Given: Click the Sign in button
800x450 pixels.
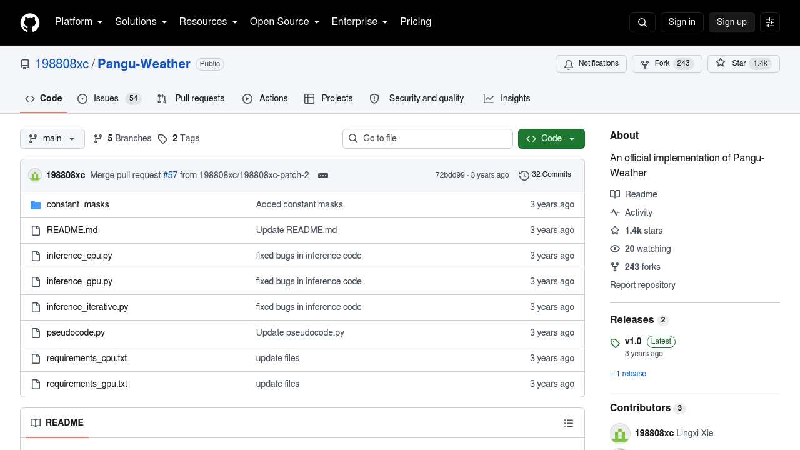Looking at the screenshot, I should [682, 22].
